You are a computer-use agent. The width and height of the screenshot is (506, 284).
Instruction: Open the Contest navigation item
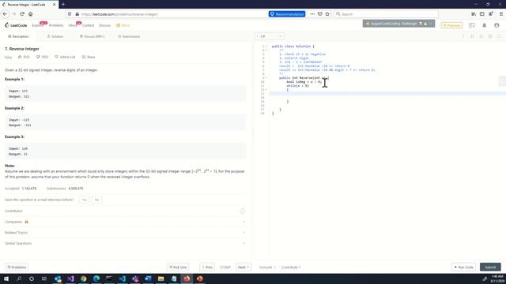(x=88, y=25)
